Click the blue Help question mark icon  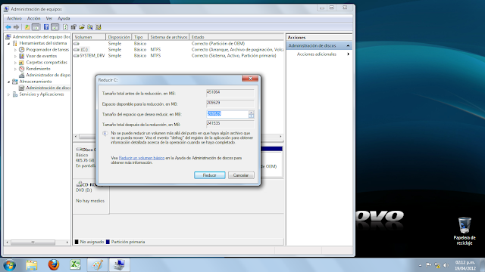point(46,27)
